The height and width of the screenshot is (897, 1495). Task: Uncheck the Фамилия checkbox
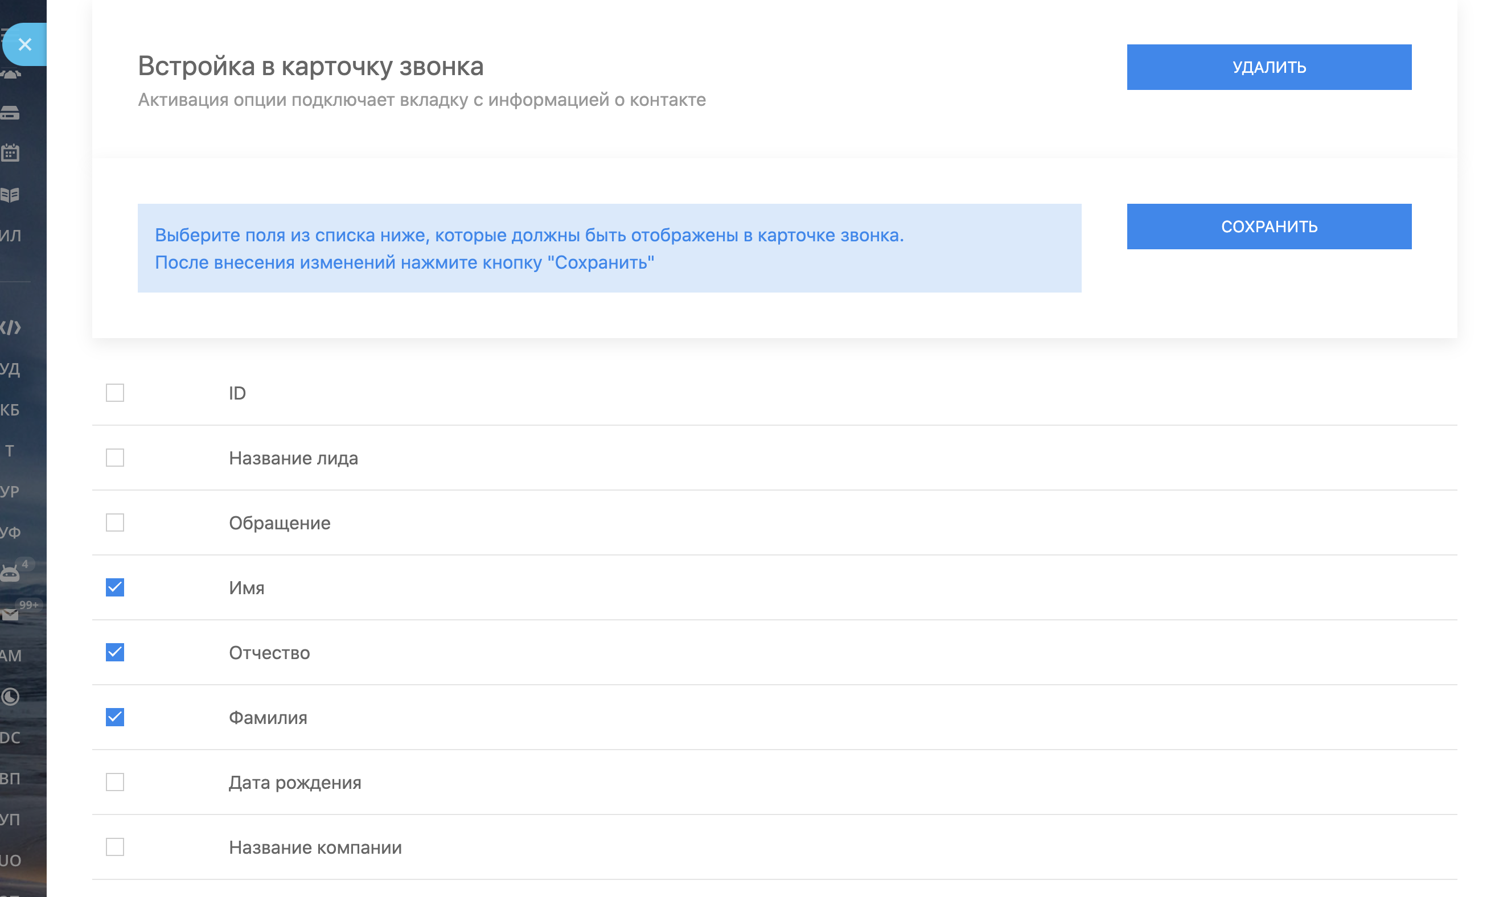pos(115,718)
